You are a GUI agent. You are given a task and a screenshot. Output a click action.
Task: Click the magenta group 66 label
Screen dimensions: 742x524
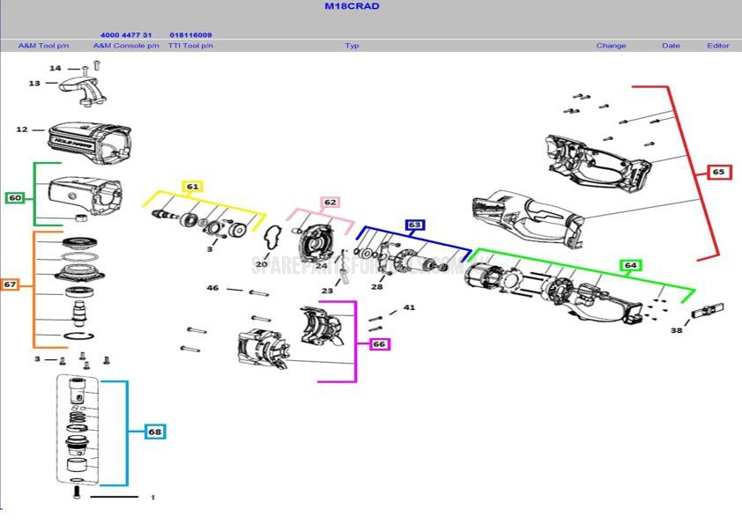pos(379,343)
